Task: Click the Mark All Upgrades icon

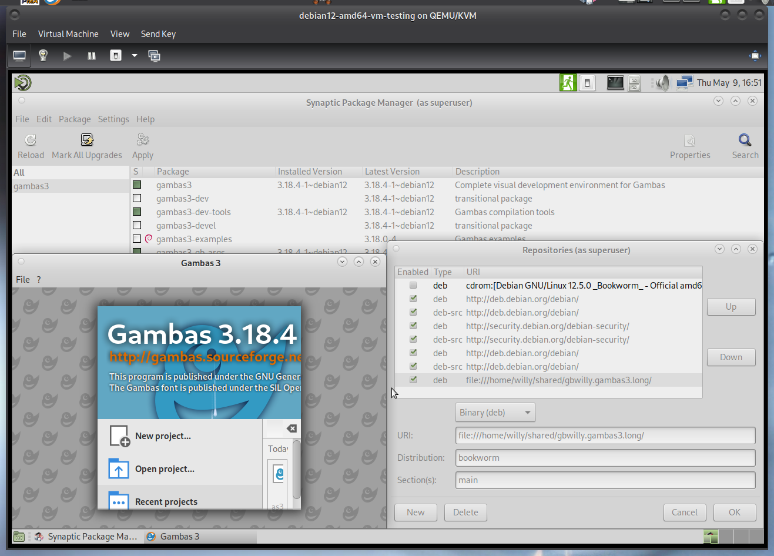Action: (87, 140)
